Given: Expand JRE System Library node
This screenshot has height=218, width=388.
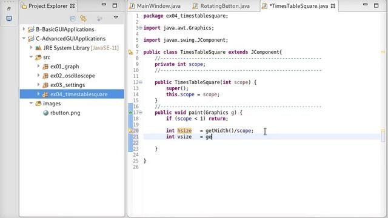Looking at the screenshot, I should click(31, 47).
